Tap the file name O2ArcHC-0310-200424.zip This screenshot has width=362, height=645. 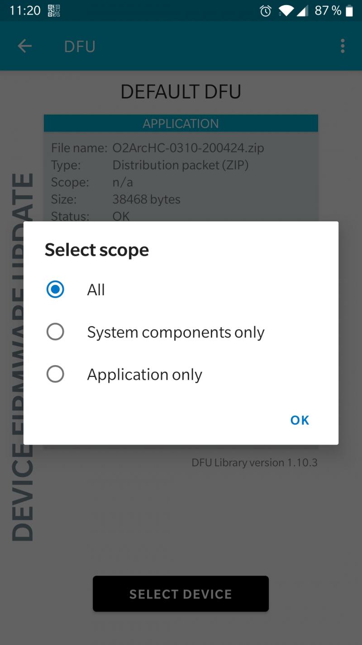pos(188,148)
